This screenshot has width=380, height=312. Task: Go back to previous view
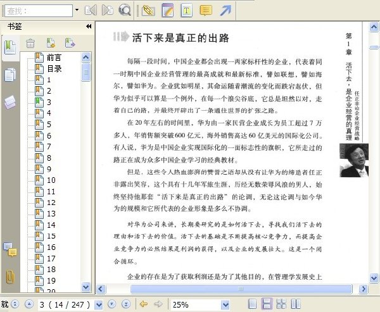click(144, 304)
